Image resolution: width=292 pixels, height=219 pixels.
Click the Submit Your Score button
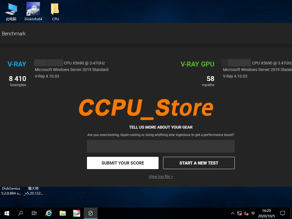pos(123,163)
